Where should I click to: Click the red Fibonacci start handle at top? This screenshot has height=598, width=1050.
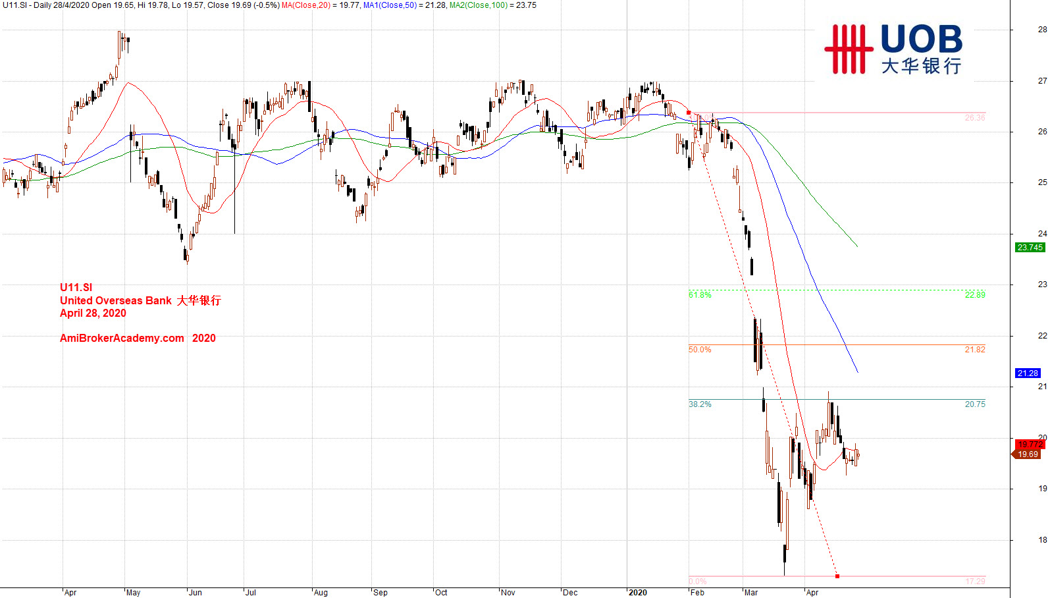tap(689, 113)
